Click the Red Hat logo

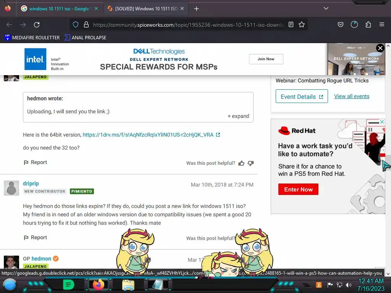point(297,130)
